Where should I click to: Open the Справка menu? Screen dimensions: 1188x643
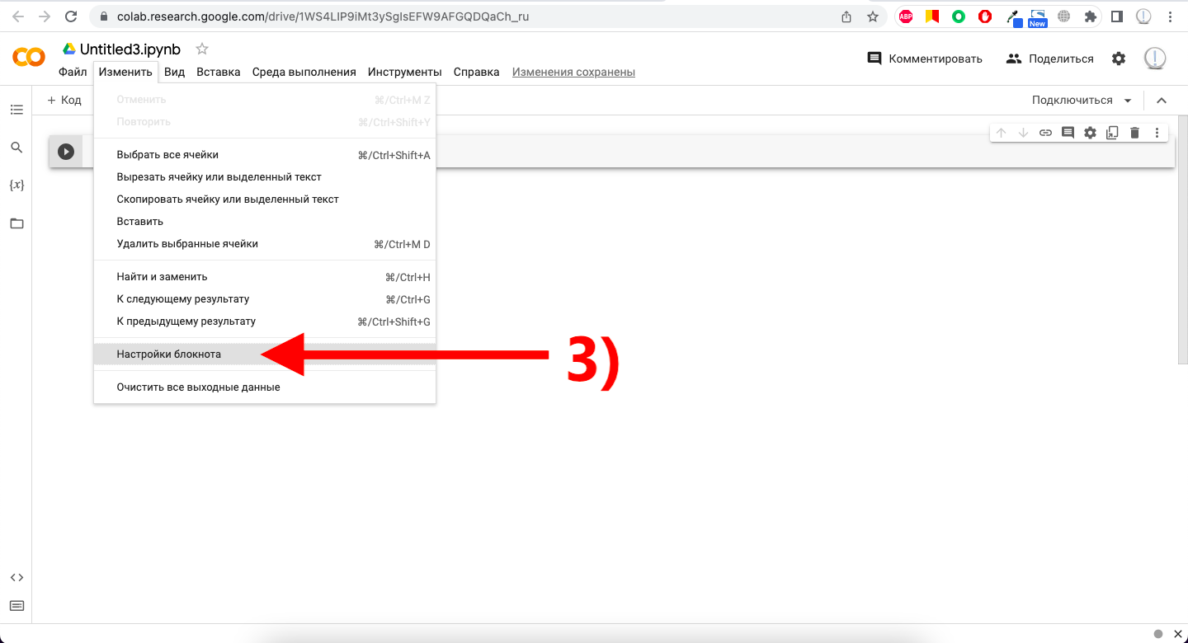tap(477, 72)
